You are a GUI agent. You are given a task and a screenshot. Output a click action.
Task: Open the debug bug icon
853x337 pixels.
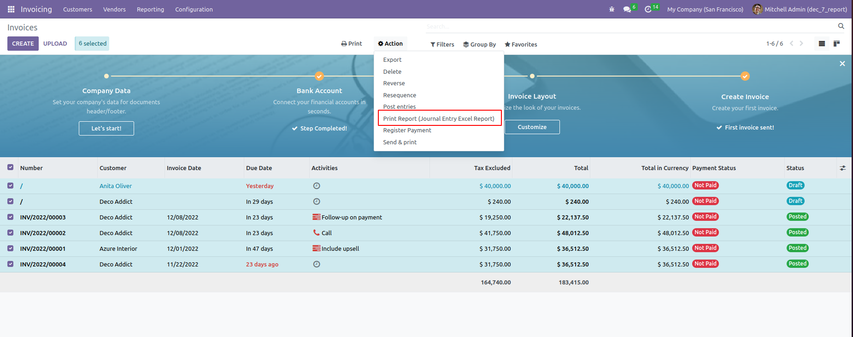tap(612, 9)
